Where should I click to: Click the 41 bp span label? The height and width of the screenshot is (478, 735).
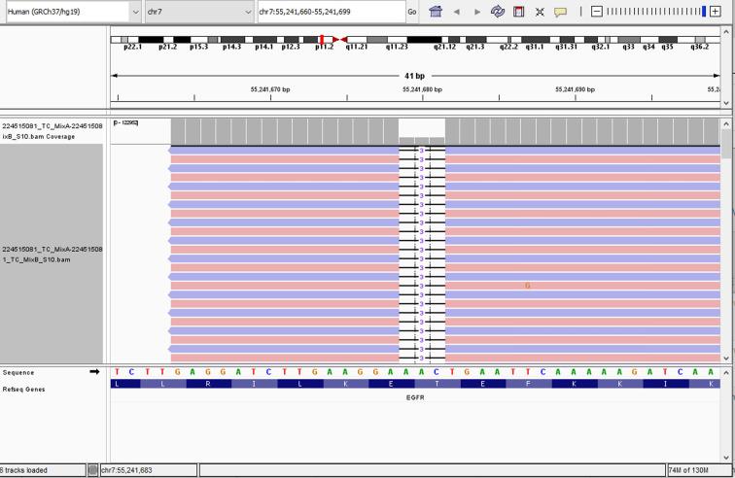pyautogui.click(x=415, y=76)
